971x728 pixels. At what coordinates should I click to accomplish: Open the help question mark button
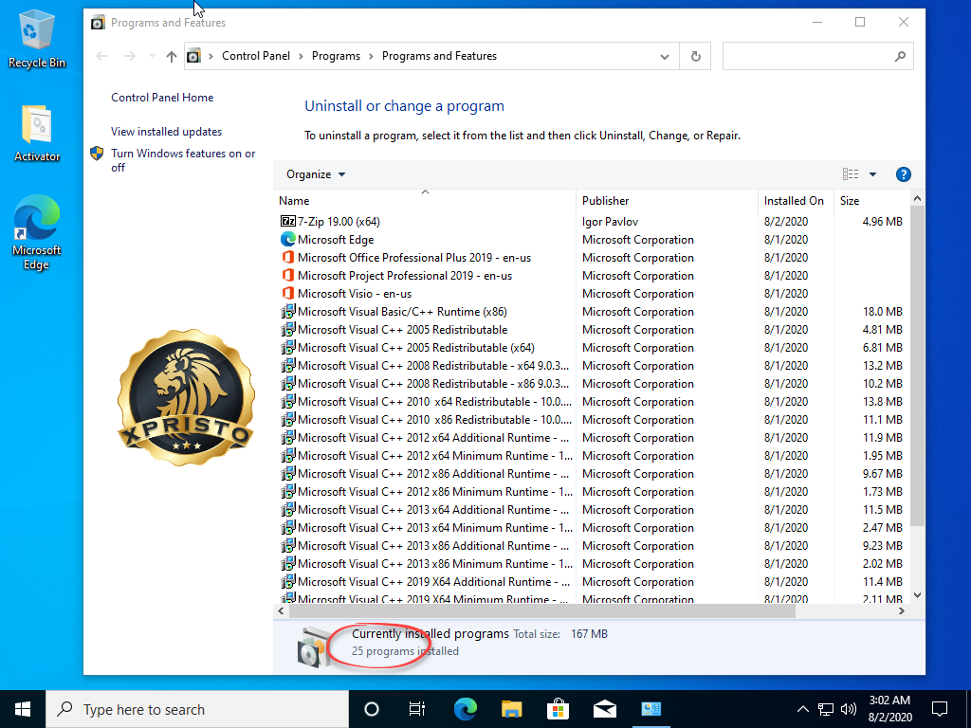[903, 174]
